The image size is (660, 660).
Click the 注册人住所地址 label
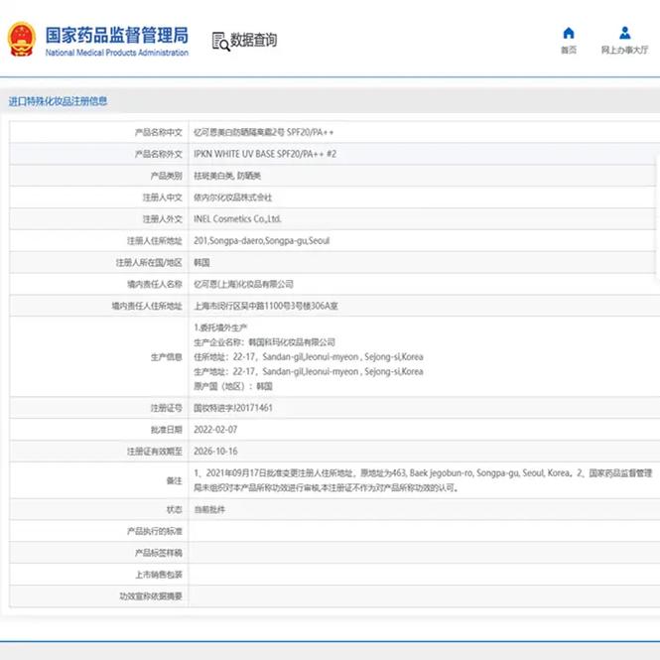click(155, 241)
